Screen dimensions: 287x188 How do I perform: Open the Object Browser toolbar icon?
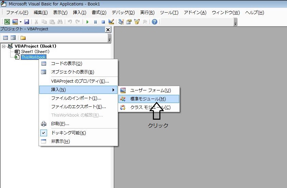tap(137, 22)
